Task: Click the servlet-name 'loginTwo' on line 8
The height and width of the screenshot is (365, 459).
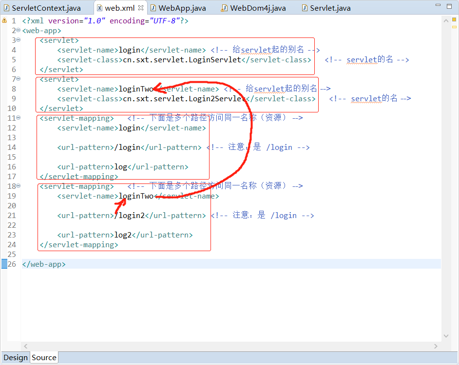Action: (136, 89)
